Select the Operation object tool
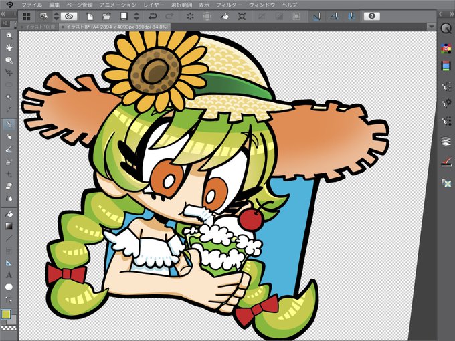This screenshot has width=455, height=341. click(9, 60)
